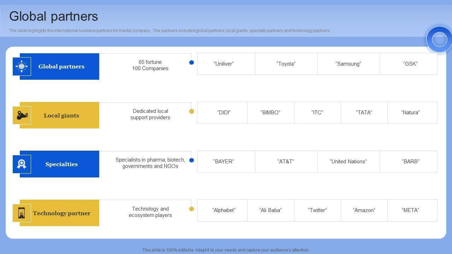Click the blue dot on Specialties row
This screenshot has height=254, width=452.
pyautogui.click(x=191, y=160)
